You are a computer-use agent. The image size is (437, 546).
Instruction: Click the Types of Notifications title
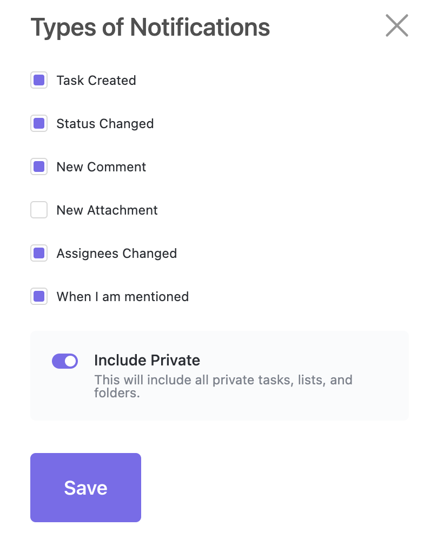pos(150,27)
